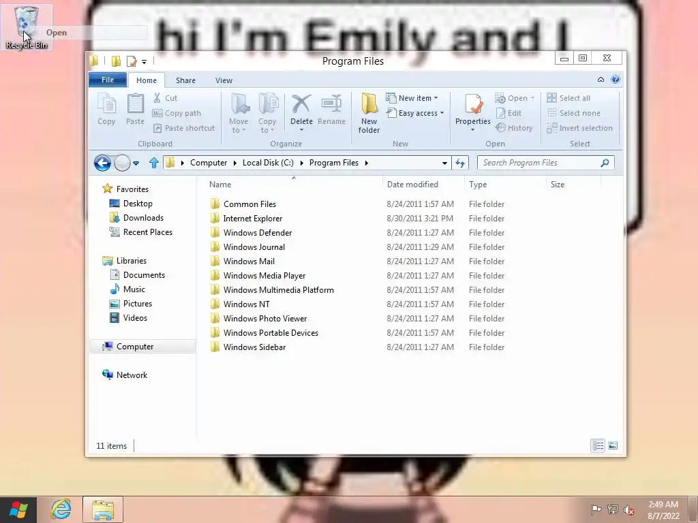
Task: Select the Windows Media Player folder
Action: 264,276
